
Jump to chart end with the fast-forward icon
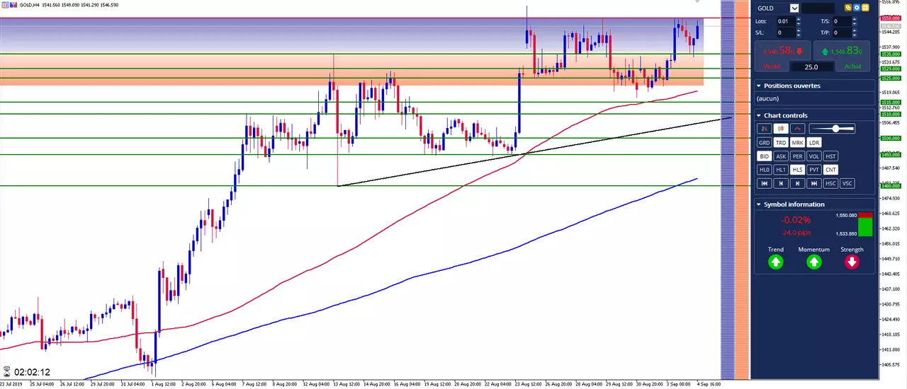814,183
